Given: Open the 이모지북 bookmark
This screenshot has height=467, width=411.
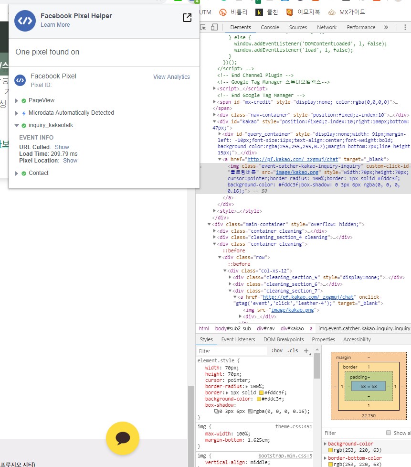Looking at the screenshot, I should pyautogui.click(x=303, y=12).
